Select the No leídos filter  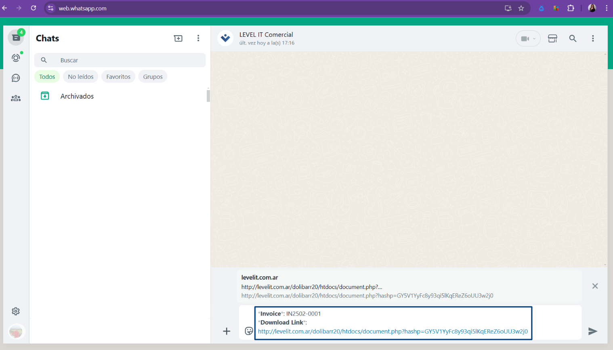[x=81, y=76]
